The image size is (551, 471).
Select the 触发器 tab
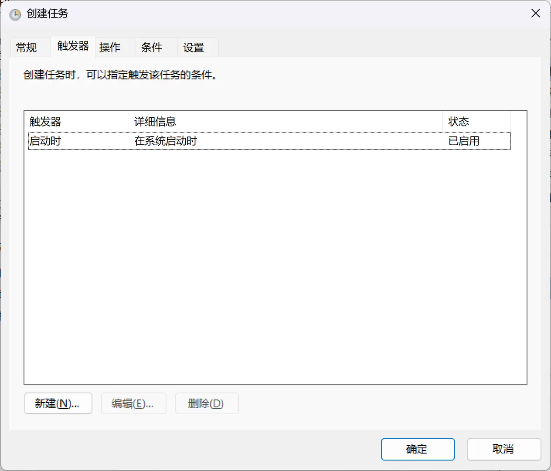tap(73, 46)
